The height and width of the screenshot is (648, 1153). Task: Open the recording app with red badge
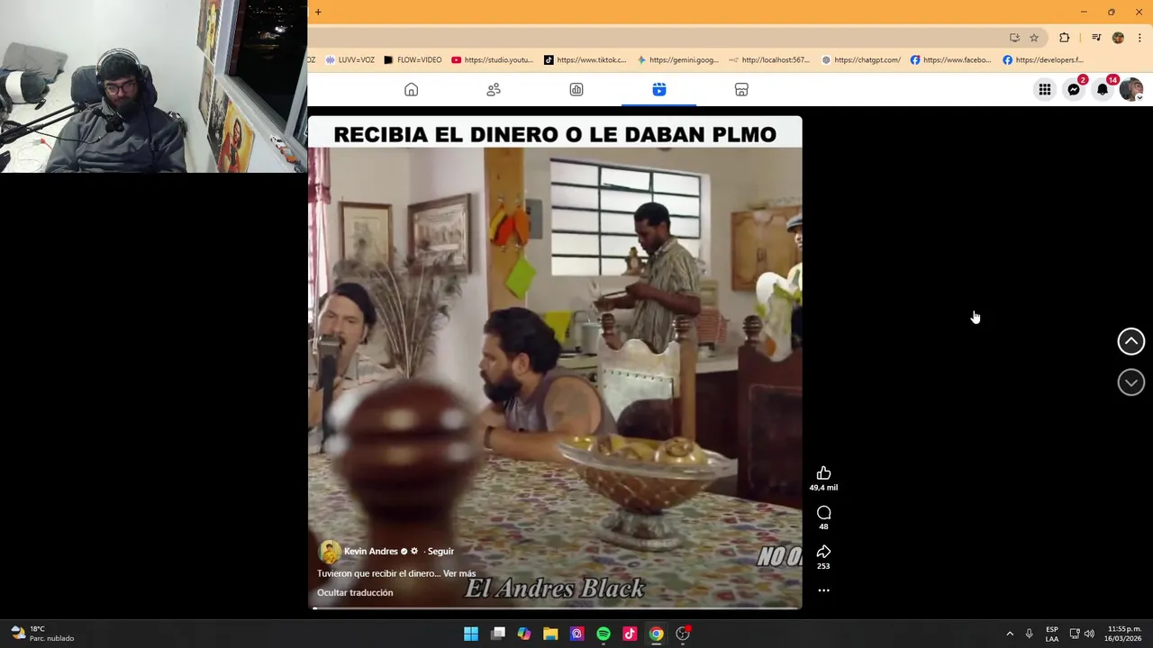click(683, 634)
